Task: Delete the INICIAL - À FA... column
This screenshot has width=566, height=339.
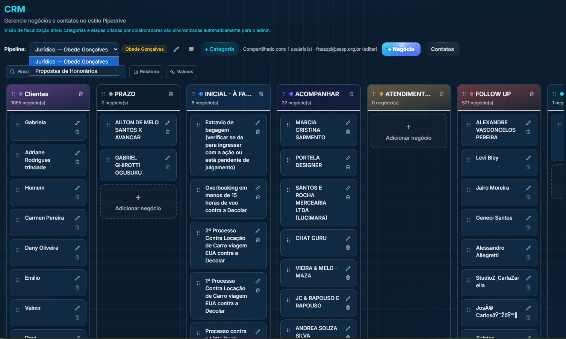Action: coord(261,94)
